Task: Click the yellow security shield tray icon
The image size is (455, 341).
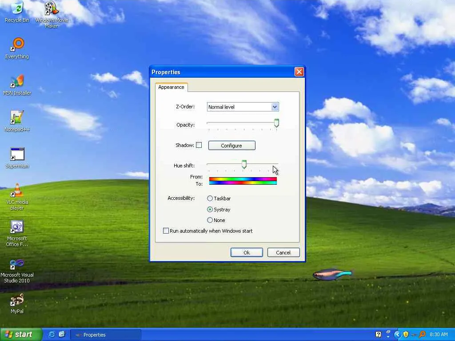Action: click(406, 334)
